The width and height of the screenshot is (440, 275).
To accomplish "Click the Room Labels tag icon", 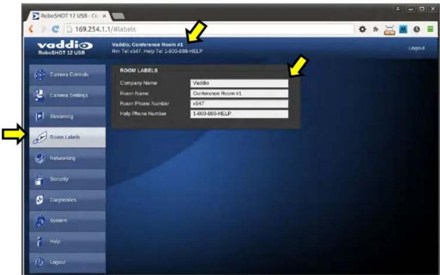I will pyautogui.click(x=39, y=137).
